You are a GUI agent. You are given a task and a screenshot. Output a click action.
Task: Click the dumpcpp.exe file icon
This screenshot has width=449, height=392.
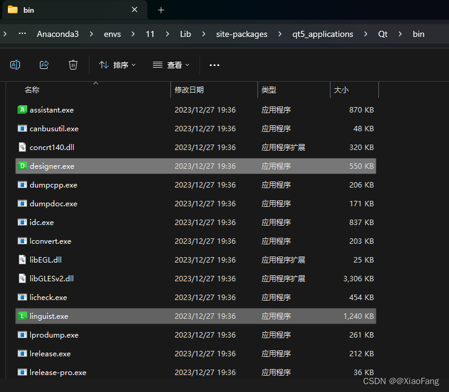pos(22,185)
